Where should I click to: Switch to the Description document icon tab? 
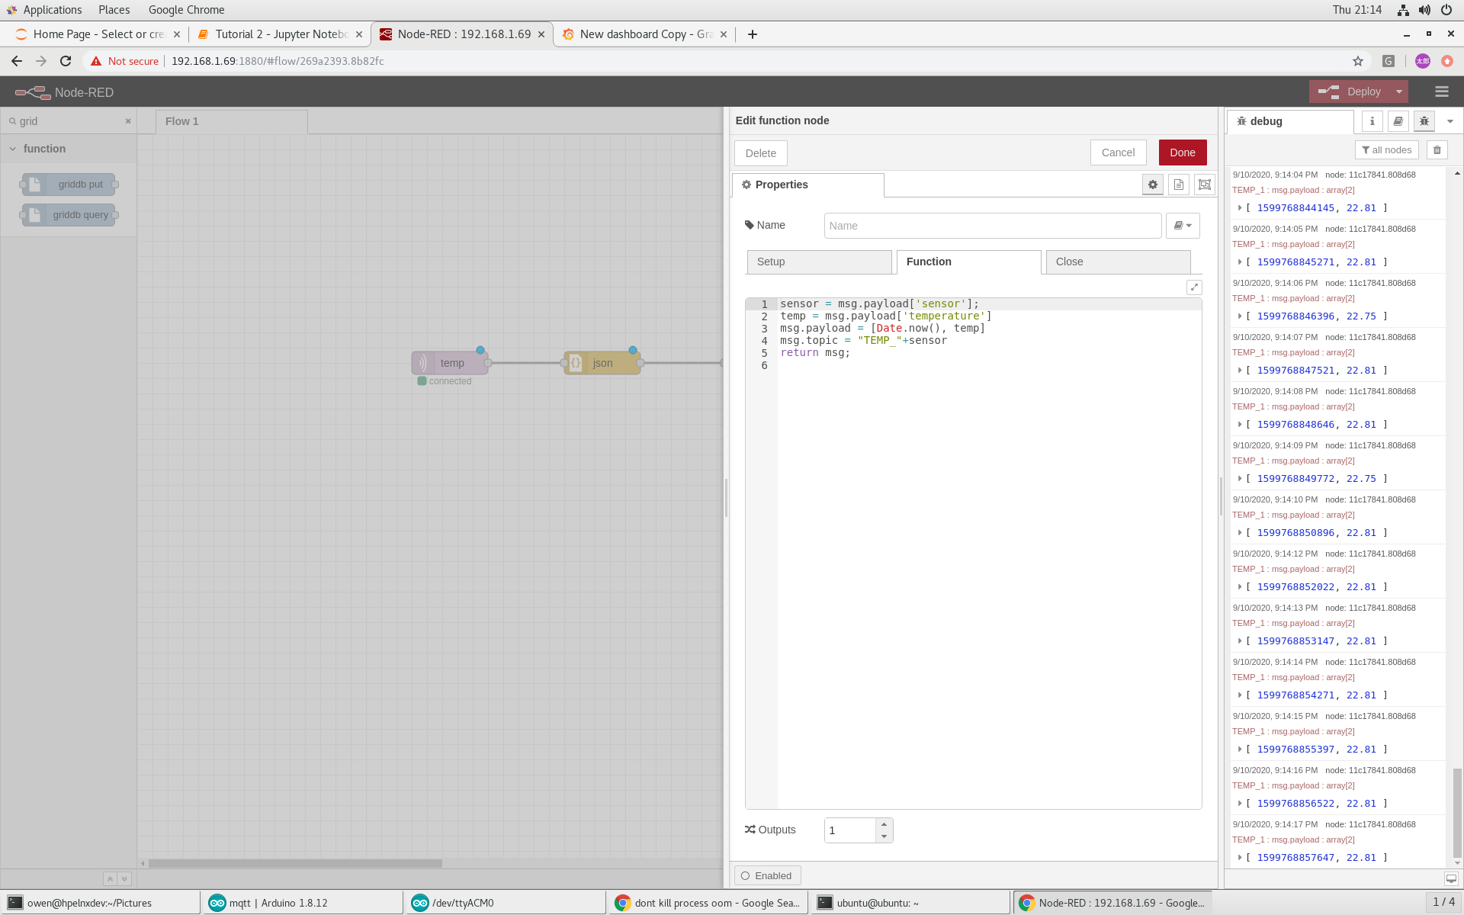(x=1177, y=184)
